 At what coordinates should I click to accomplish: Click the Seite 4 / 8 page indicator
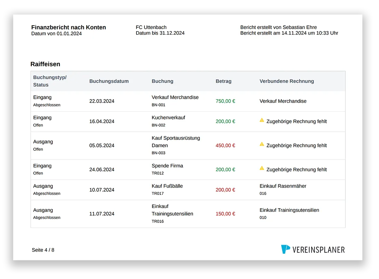tap(43, 250)
